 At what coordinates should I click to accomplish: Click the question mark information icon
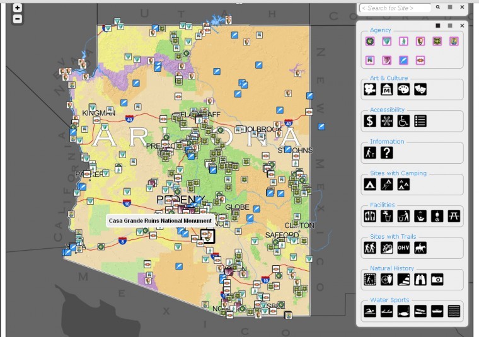point(387,152)
